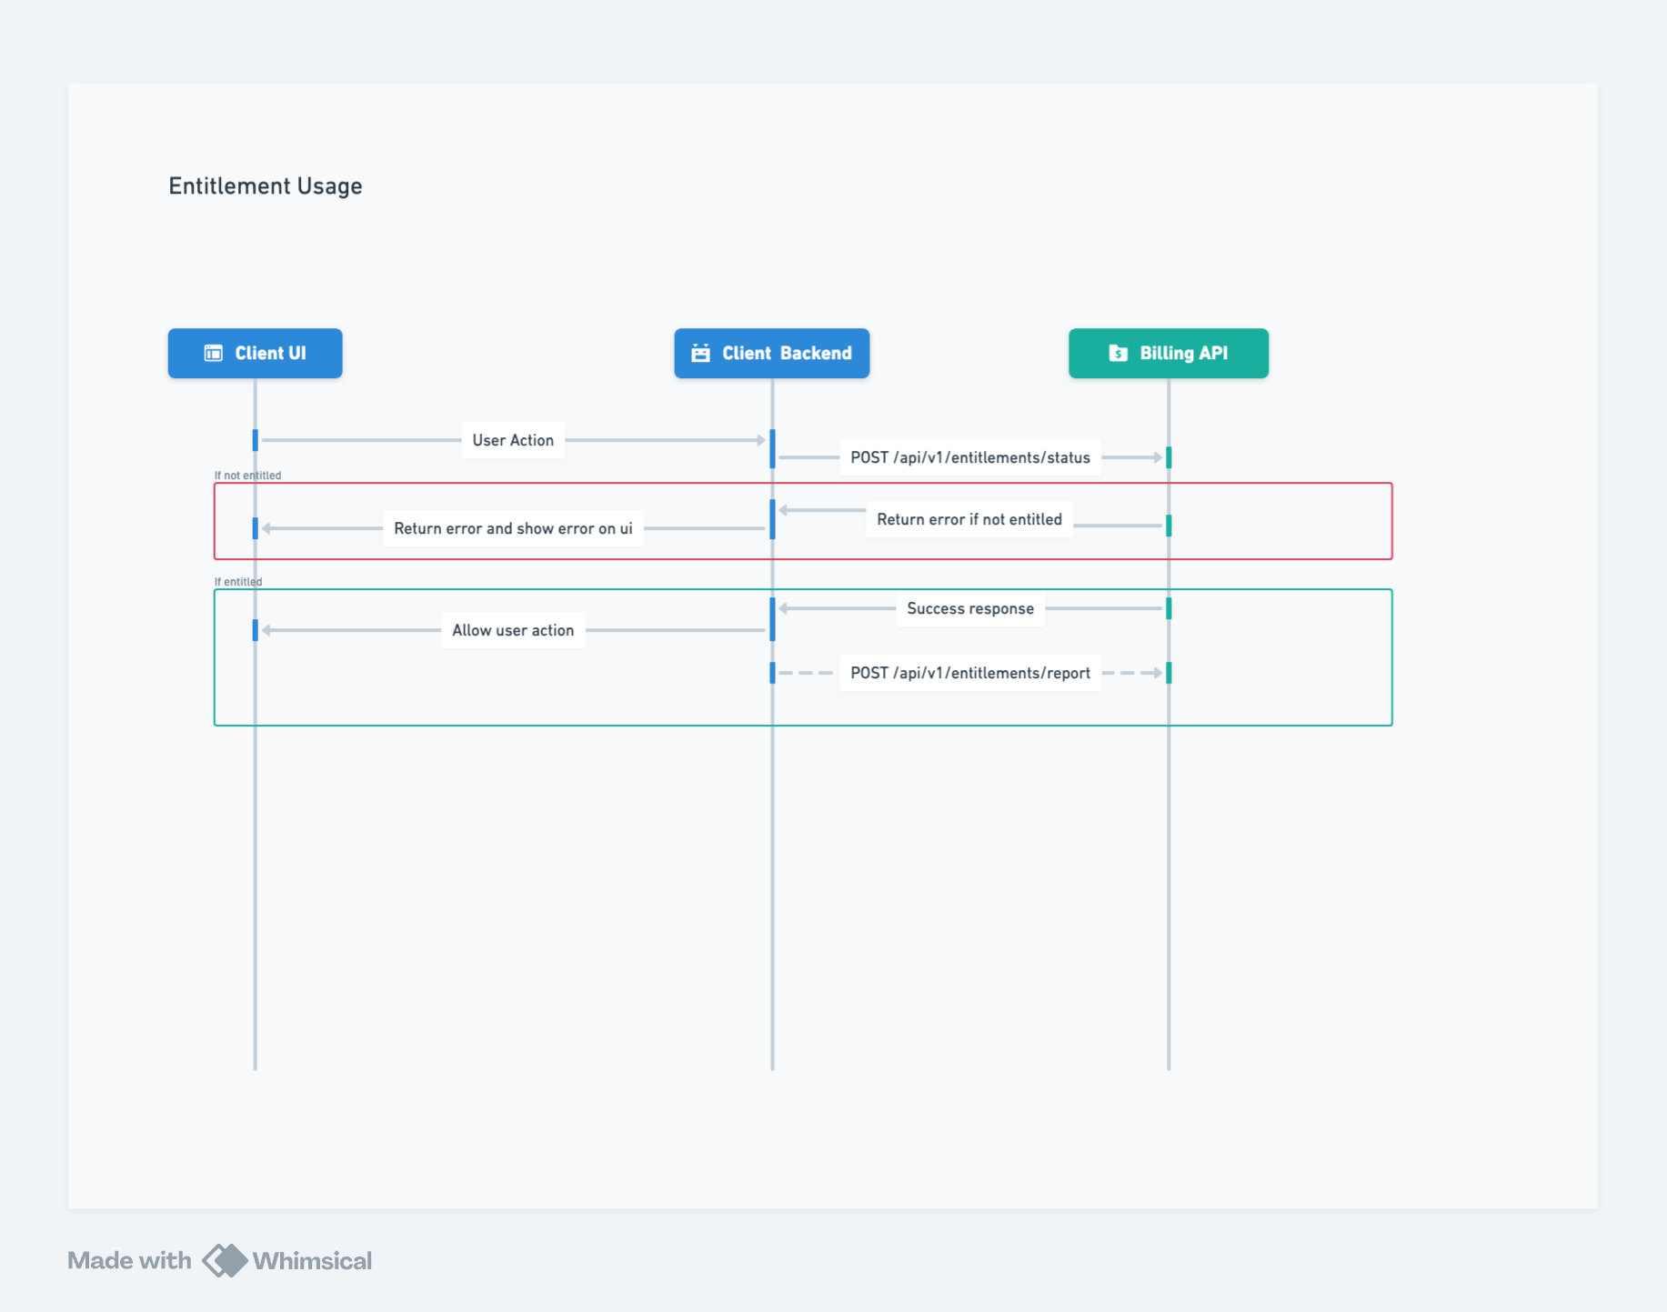
Task: Click the green activation bar on Billing API lifeline
Action: (1168, 457)
